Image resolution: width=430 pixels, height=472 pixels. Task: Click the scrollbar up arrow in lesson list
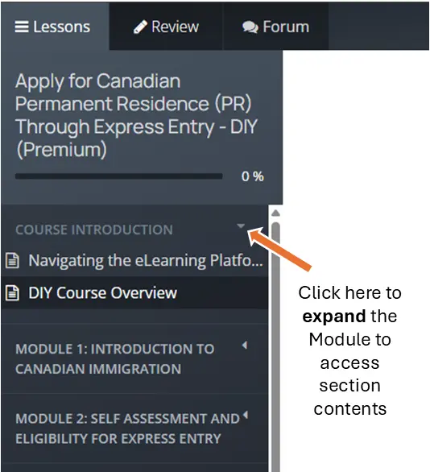coord(275,213)
